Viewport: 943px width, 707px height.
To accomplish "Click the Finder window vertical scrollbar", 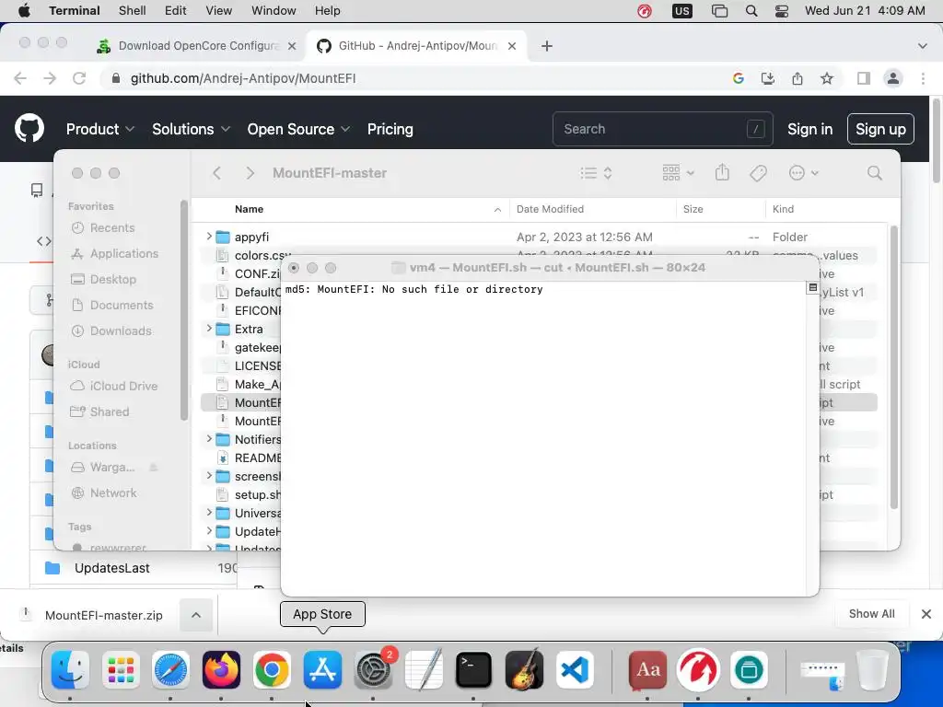I will pyautogui.click(x=893, y=368).
